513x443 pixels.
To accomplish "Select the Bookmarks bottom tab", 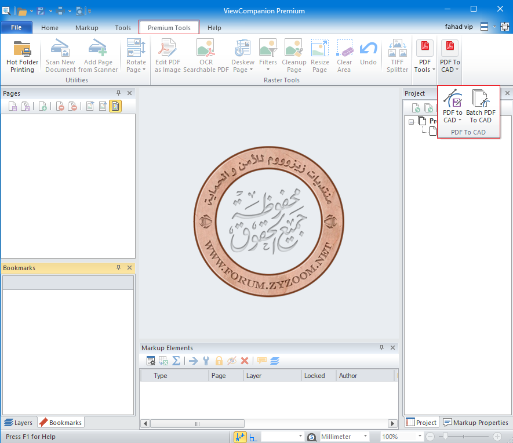I will click(61, 422).
